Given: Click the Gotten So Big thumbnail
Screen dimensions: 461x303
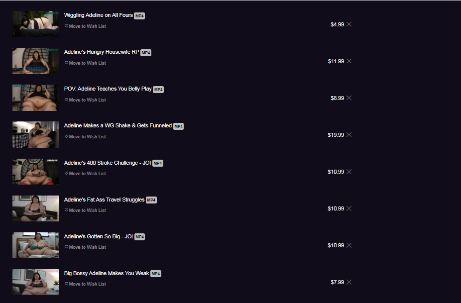Looking at the screenshot, I should pyautogui.click(x=35, y=245).
